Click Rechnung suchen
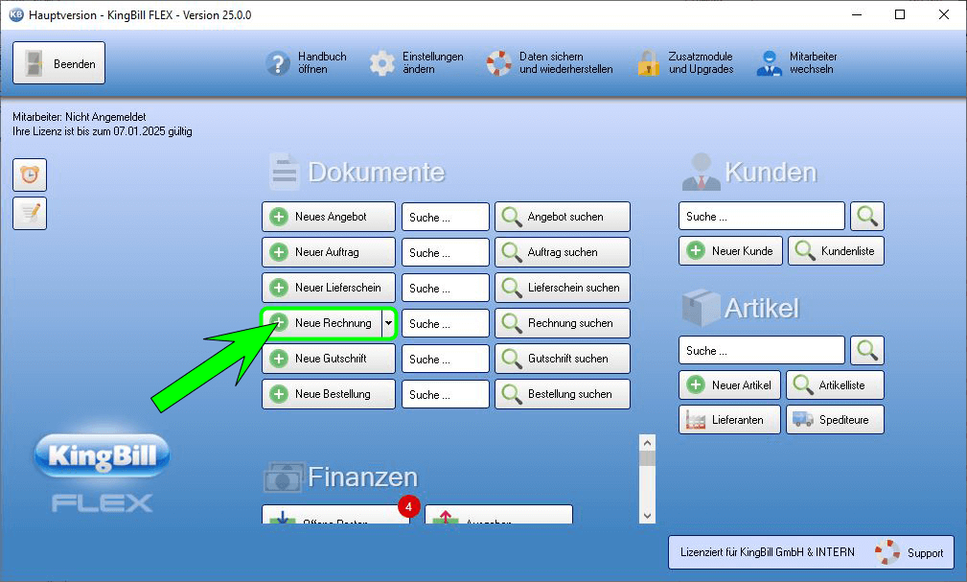The image size is (967, 582). 563,323
